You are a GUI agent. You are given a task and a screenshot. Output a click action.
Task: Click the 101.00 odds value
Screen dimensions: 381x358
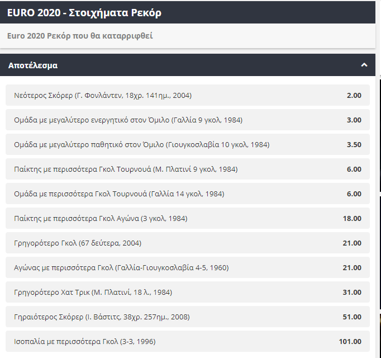point(350,341)
